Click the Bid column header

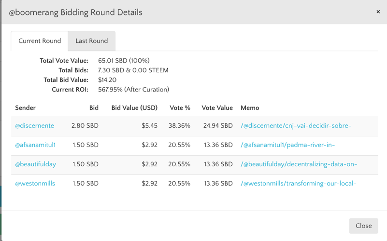tap(94, 108)
